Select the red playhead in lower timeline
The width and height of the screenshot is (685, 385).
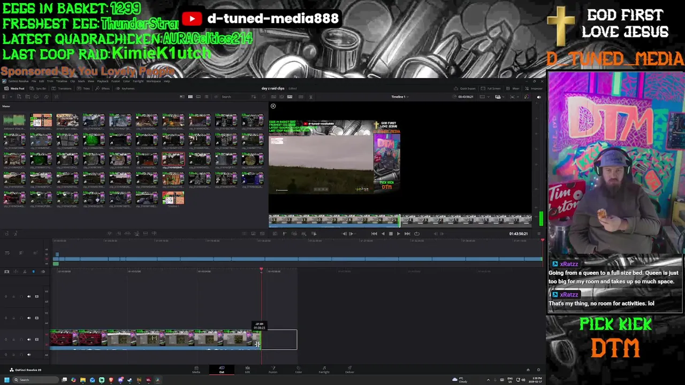pyautogui.click(x=261, y=269)
